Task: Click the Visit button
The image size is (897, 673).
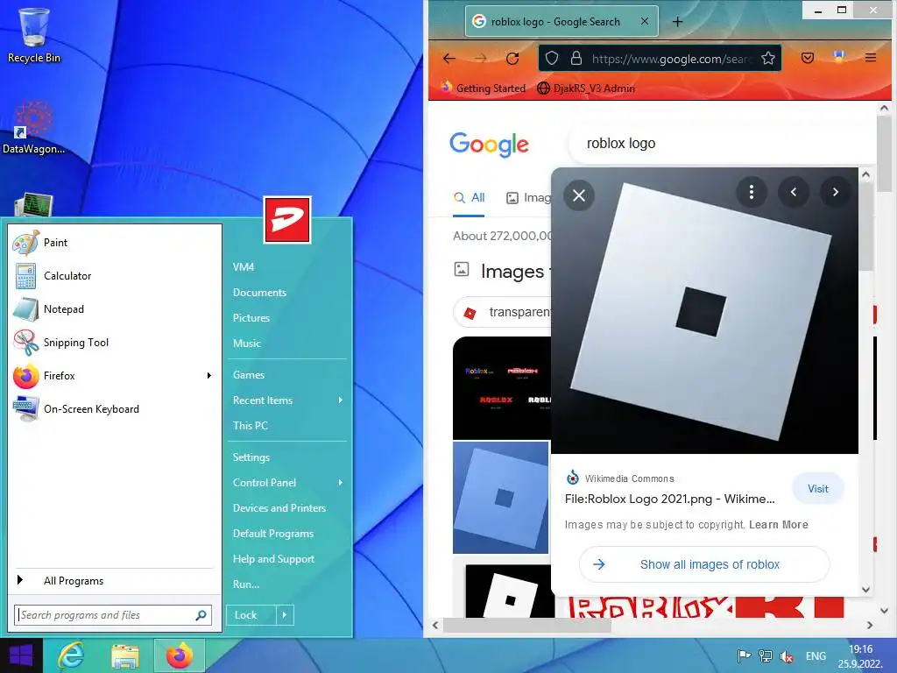Action: coord(818,489)
